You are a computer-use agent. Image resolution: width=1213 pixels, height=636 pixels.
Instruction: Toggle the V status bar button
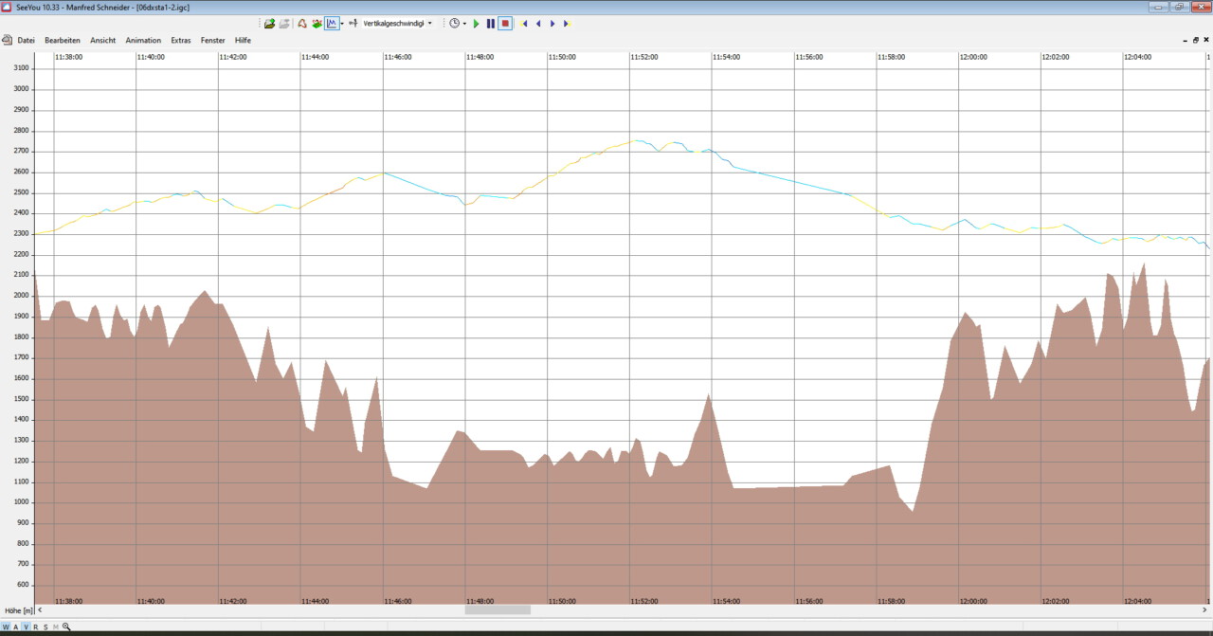click(x=26, y=627)
